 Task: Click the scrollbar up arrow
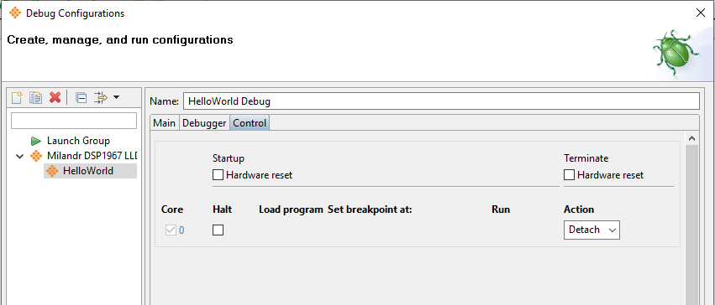tap(691, 138)
